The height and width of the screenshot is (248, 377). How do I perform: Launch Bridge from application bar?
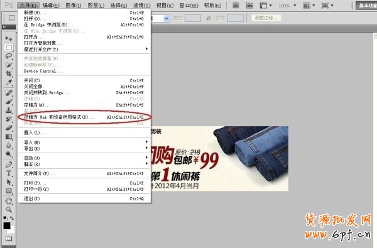[x=236, y=6]
